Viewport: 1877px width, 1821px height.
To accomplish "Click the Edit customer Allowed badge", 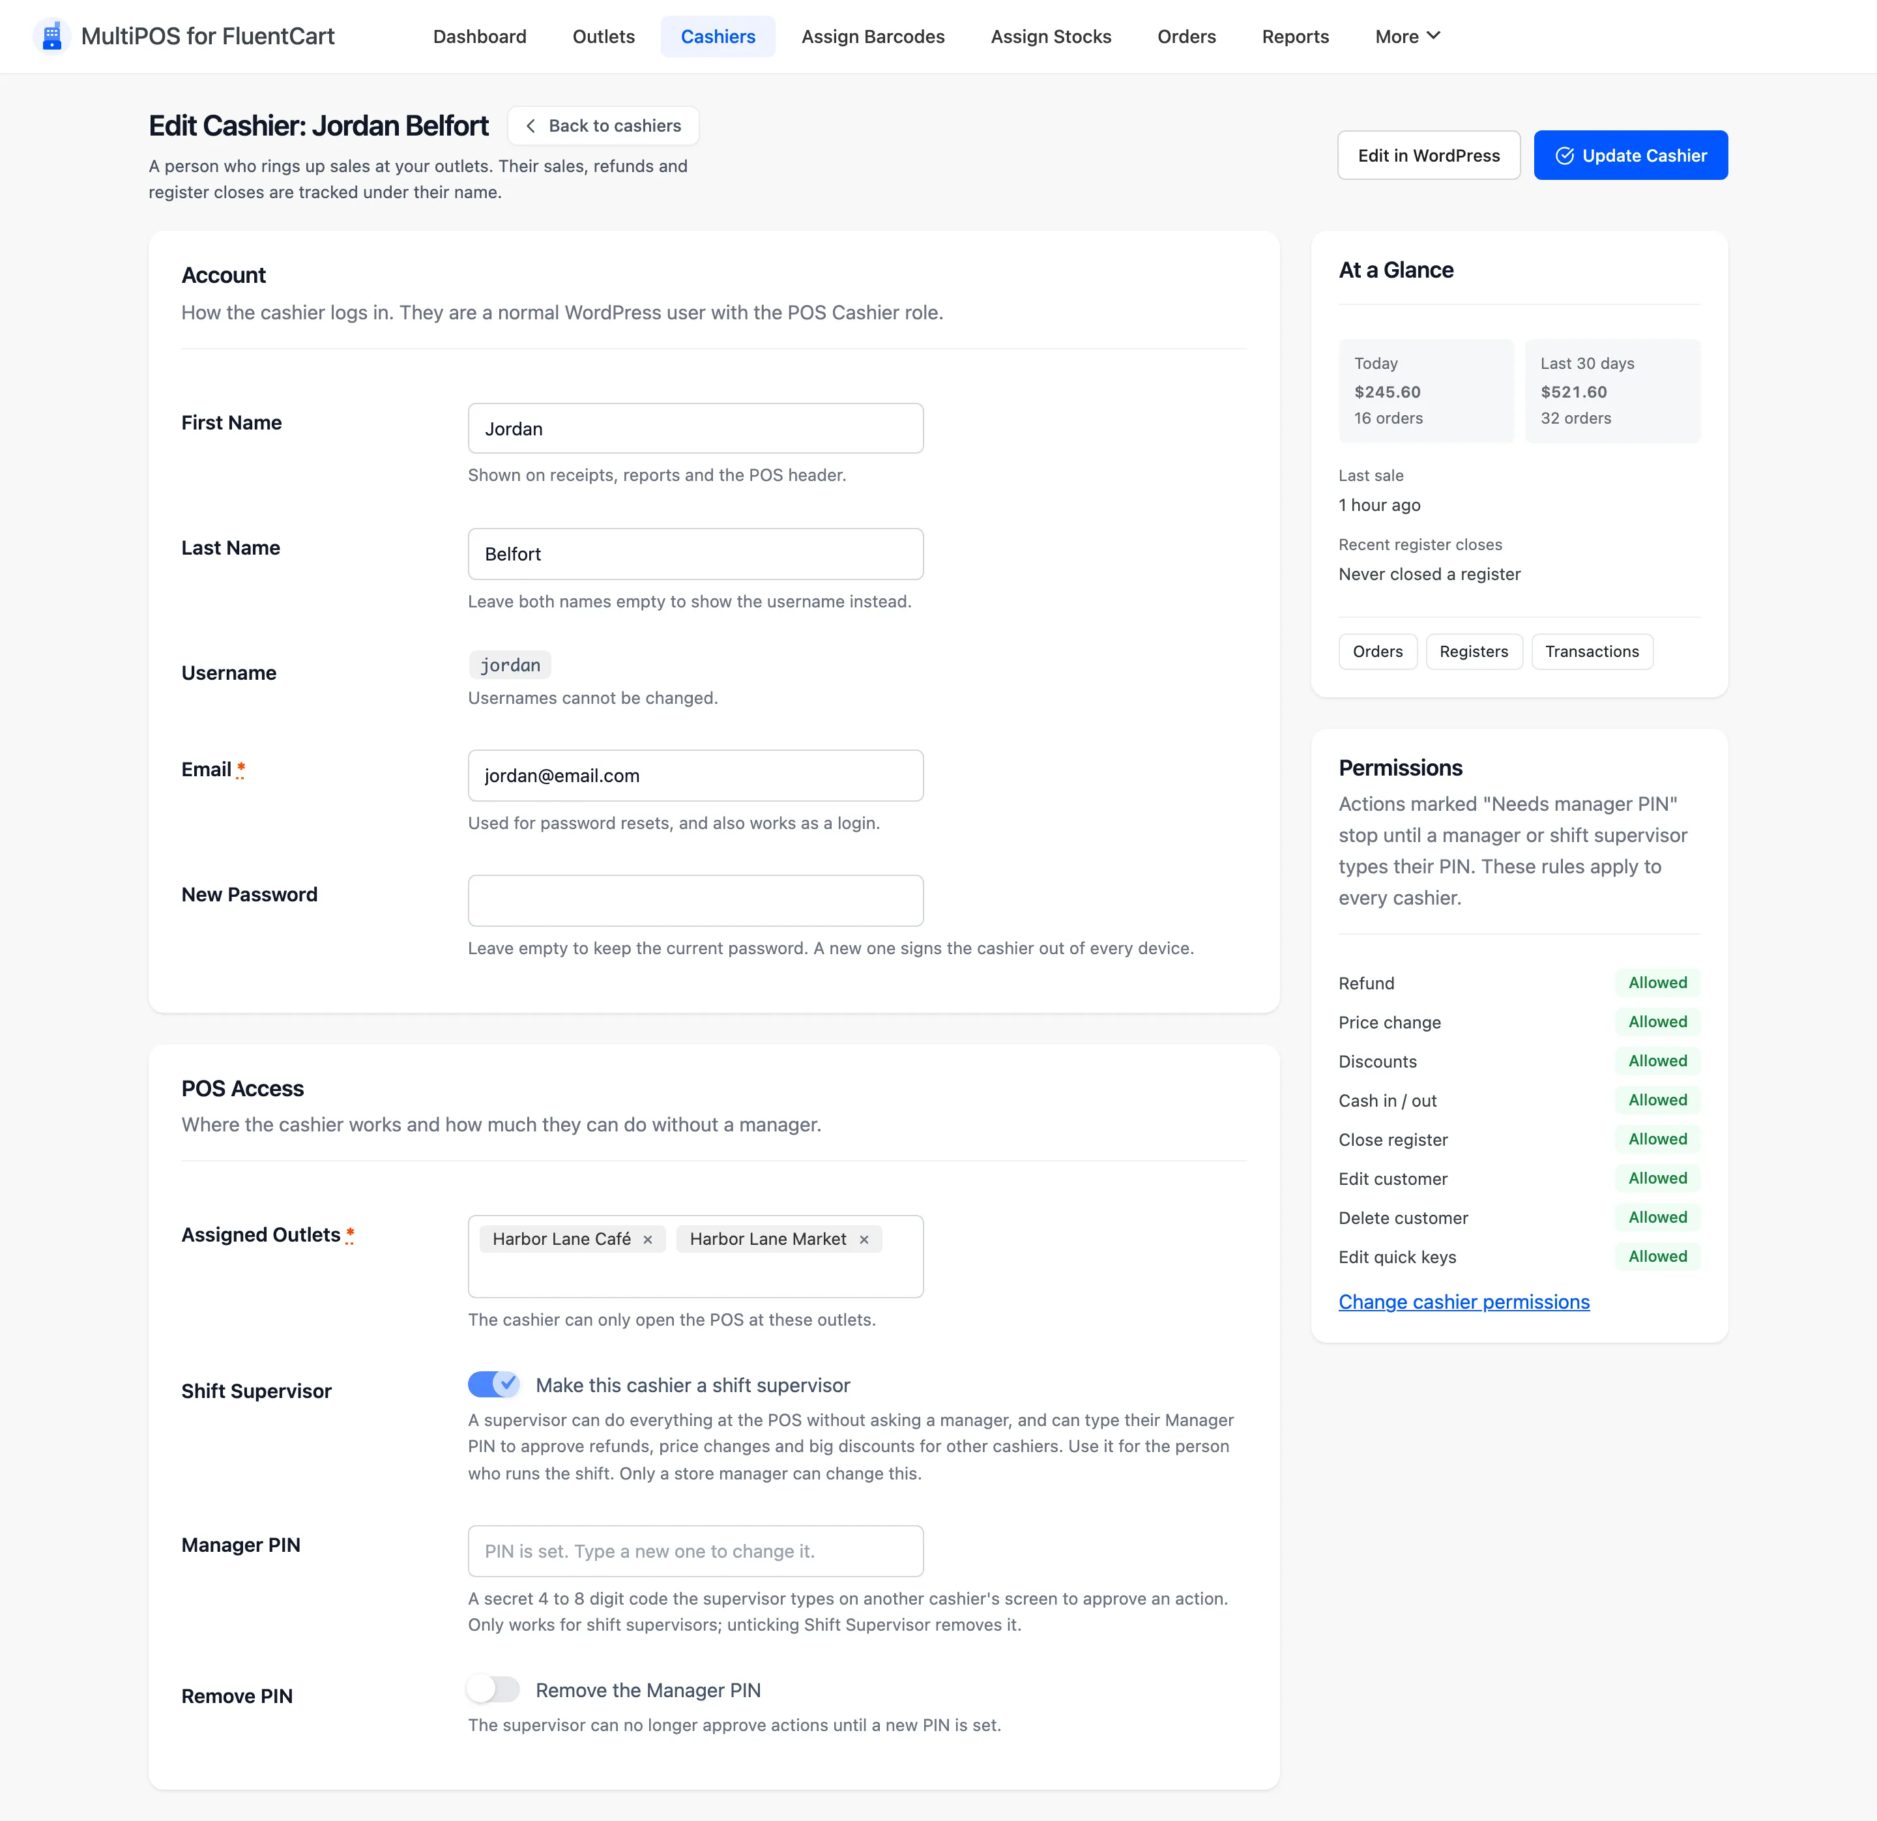I will click(x=1658, y=1178).
